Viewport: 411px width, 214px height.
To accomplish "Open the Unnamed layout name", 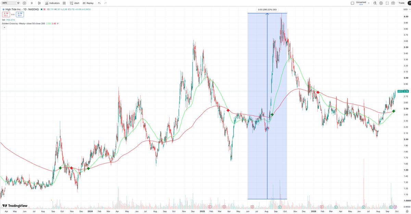I will [361, 2].
